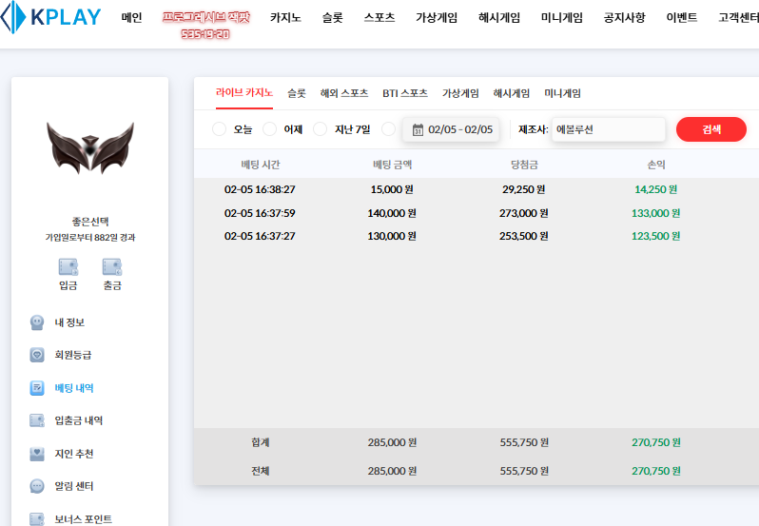Image resolution: width=759 pixels, height=526 pixels.
Task: Open the 제조사 provider dropdown showing 에볼루션
Action: click(x=608, y=129)
